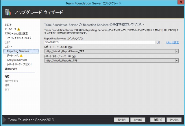Click the Reporting Services instance input field
185x126 pixels.
point(100,42)
